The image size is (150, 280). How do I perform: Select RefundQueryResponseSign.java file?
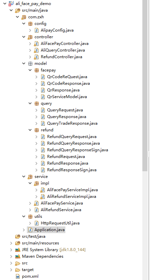point(78,150)
